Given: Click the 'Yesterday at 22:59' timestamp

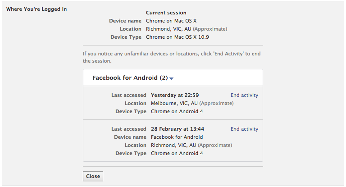Looking at the screenshot, I should pyautogui.click(x=175, y=95).
